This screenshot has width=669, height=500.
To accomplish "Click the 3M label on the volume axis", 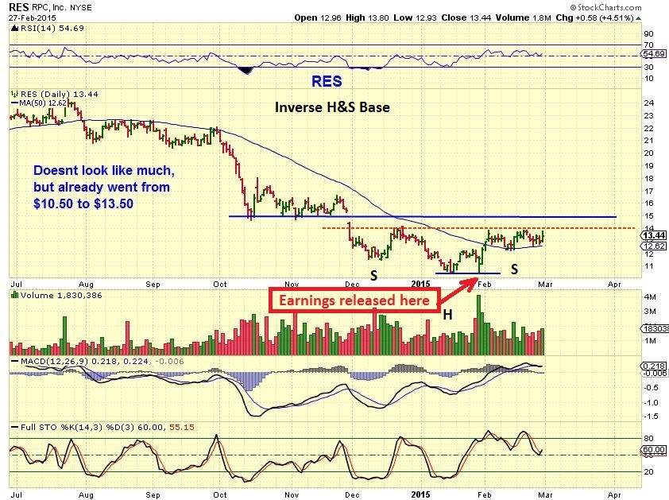I will click(650, 312).
